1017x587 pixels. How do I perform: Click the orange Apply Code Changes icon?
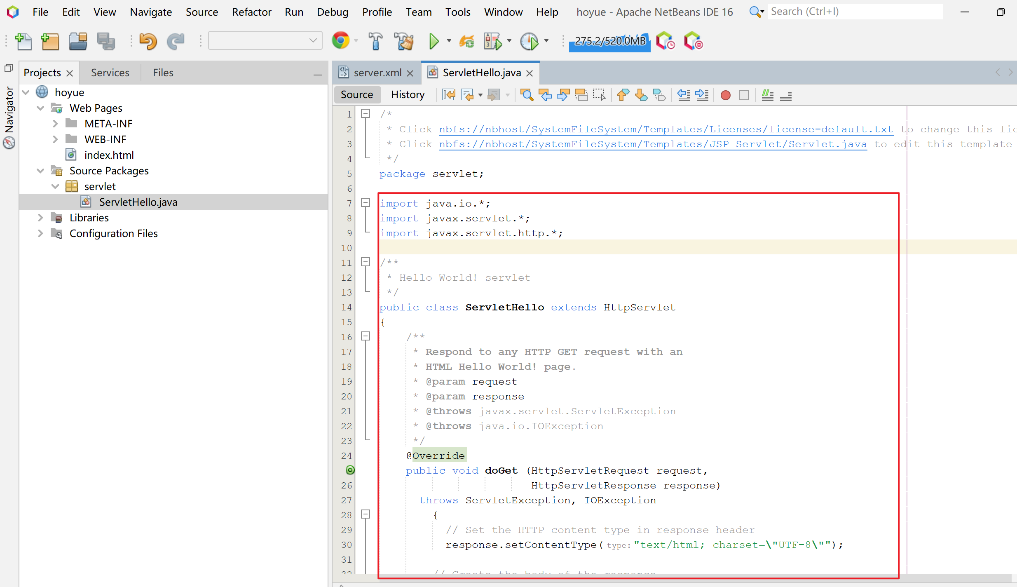point(467,41)
